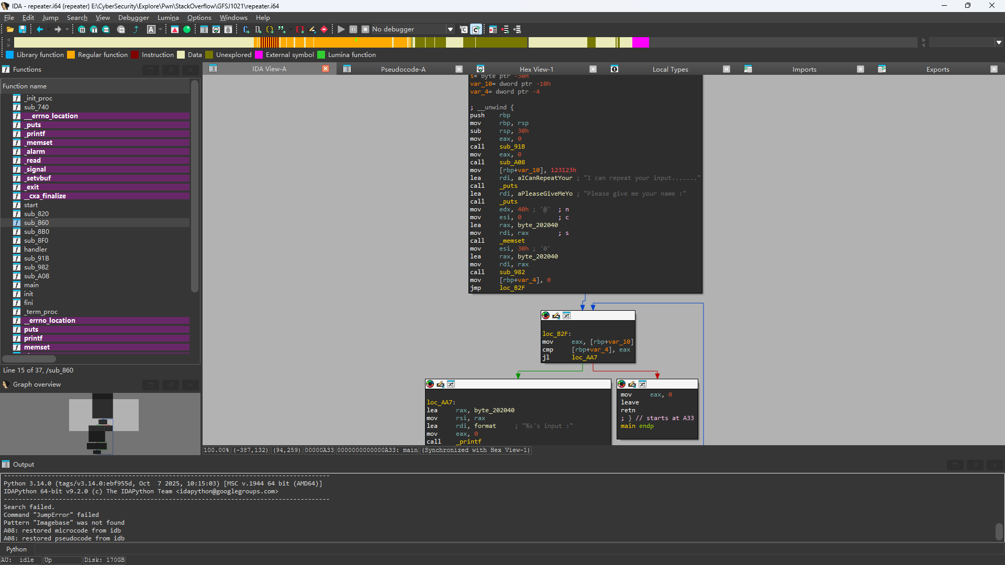Click the Graph overview thumbnail

coord(100,423)
